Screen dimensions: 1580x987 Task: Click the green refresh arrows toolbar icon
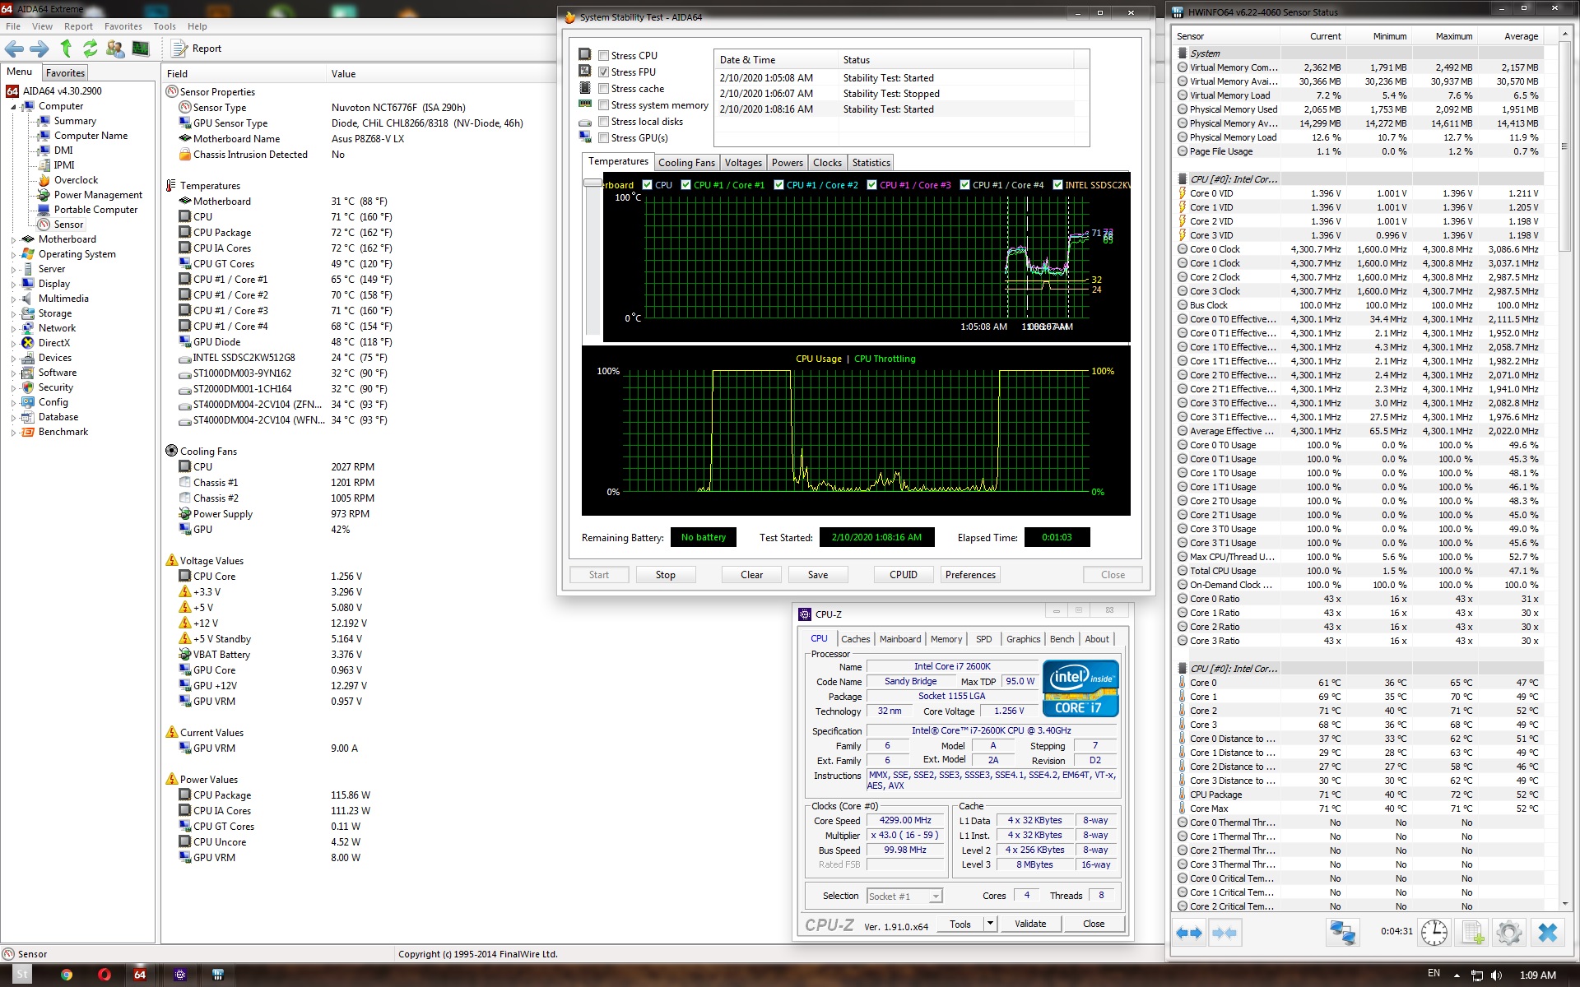[x=90, y=49]
